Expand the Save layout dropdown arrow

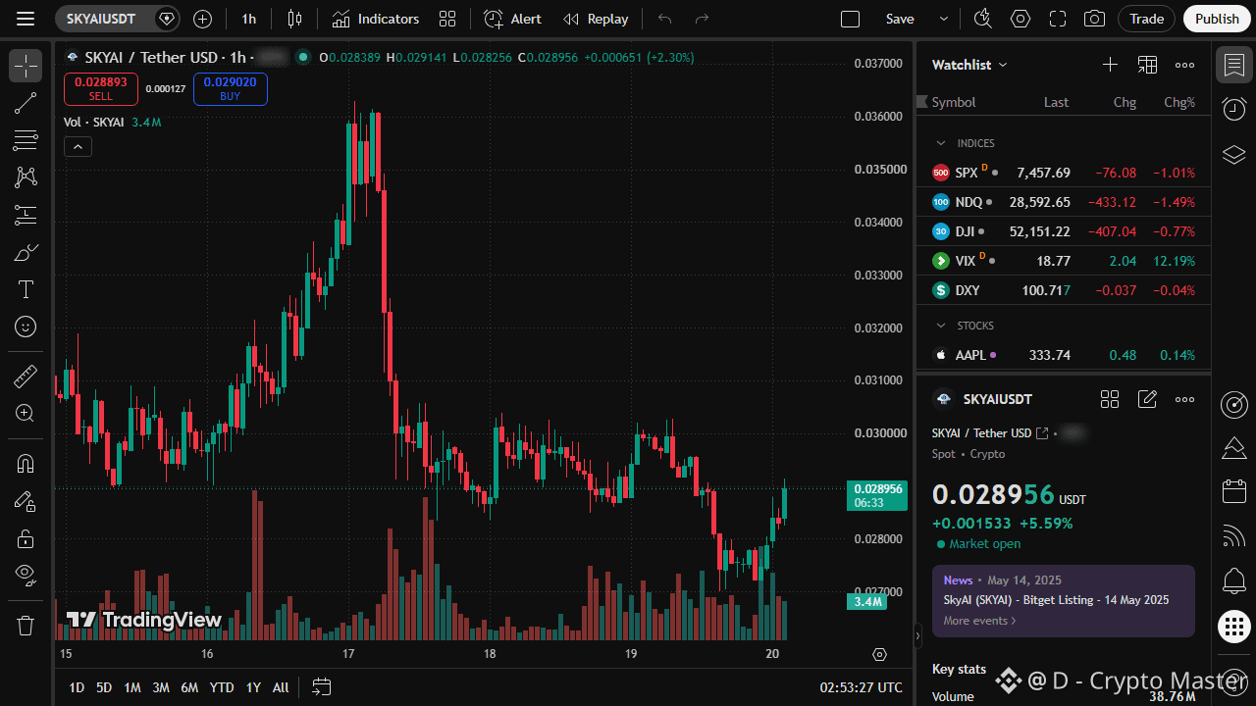pyautogui.click(x=944, y=19)
